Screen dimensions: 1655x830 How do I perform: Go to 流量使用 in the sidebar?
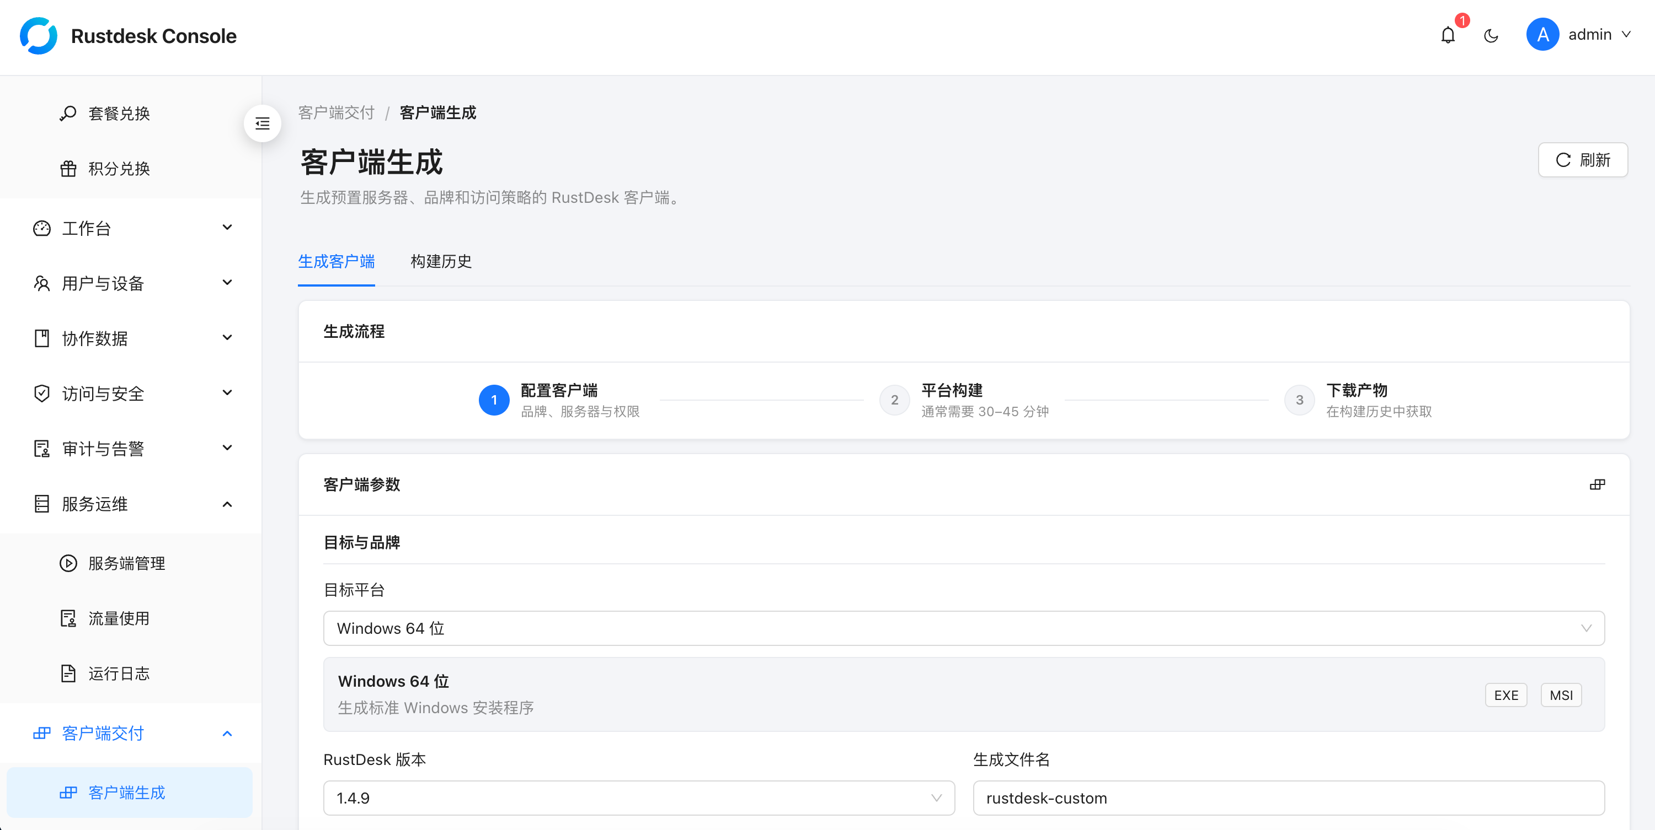[x=129, y=618]
